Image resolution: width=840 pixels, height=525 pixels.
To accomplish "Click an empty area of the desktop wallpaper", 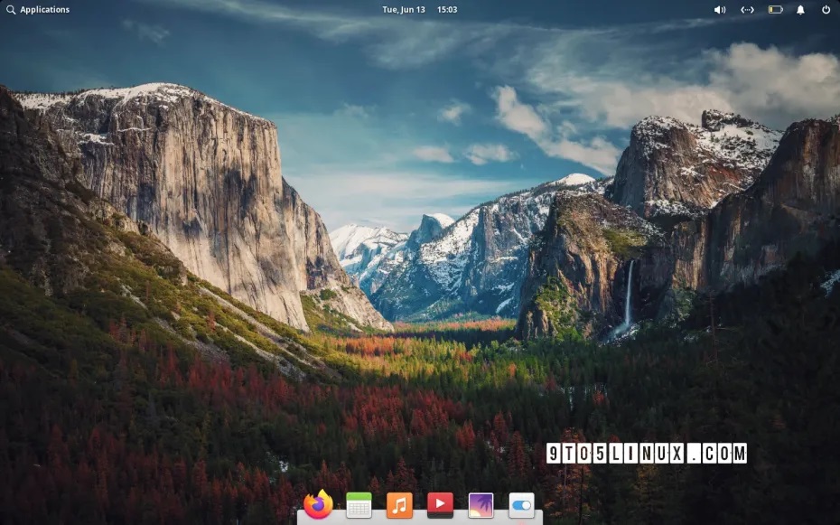I will (x=181, y=271).
